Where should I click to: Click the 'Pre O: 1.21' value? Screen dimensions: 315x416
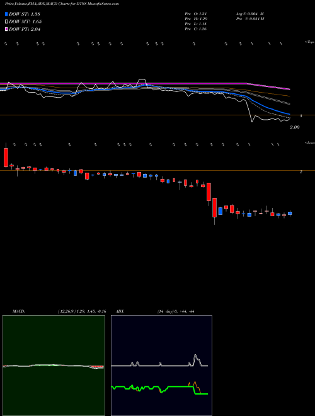pos(196,13)
